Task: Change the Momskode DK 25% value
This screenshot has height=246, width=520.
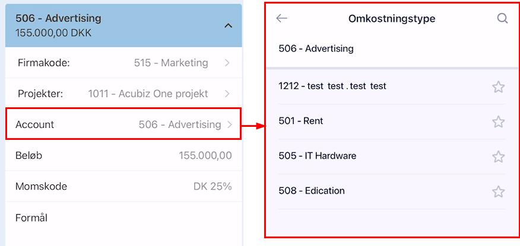Action: pos(213,186)
